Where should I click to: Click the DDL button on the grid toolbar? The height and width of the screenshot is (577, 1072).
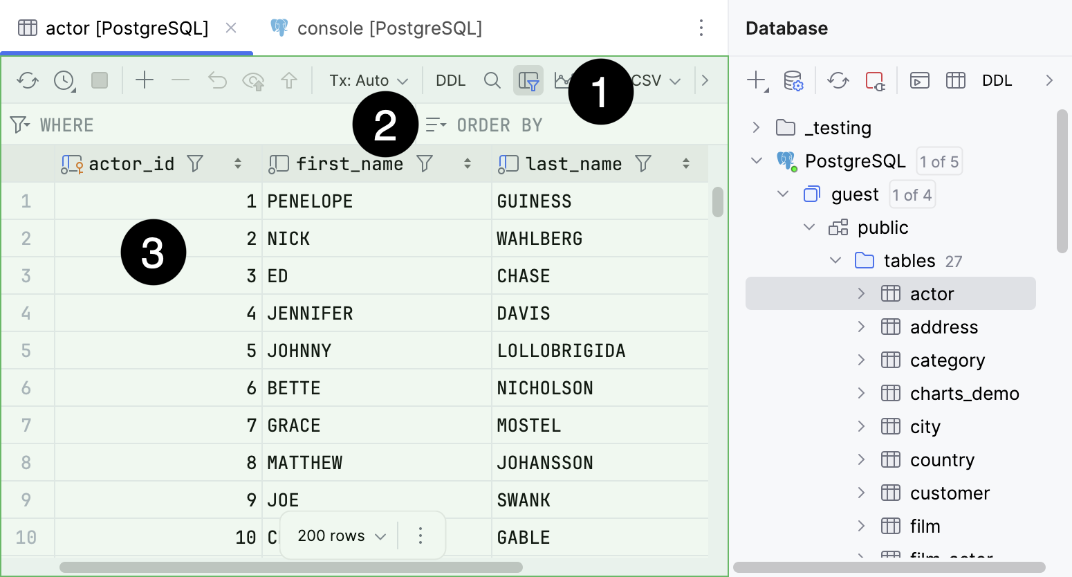click(450, 80)
